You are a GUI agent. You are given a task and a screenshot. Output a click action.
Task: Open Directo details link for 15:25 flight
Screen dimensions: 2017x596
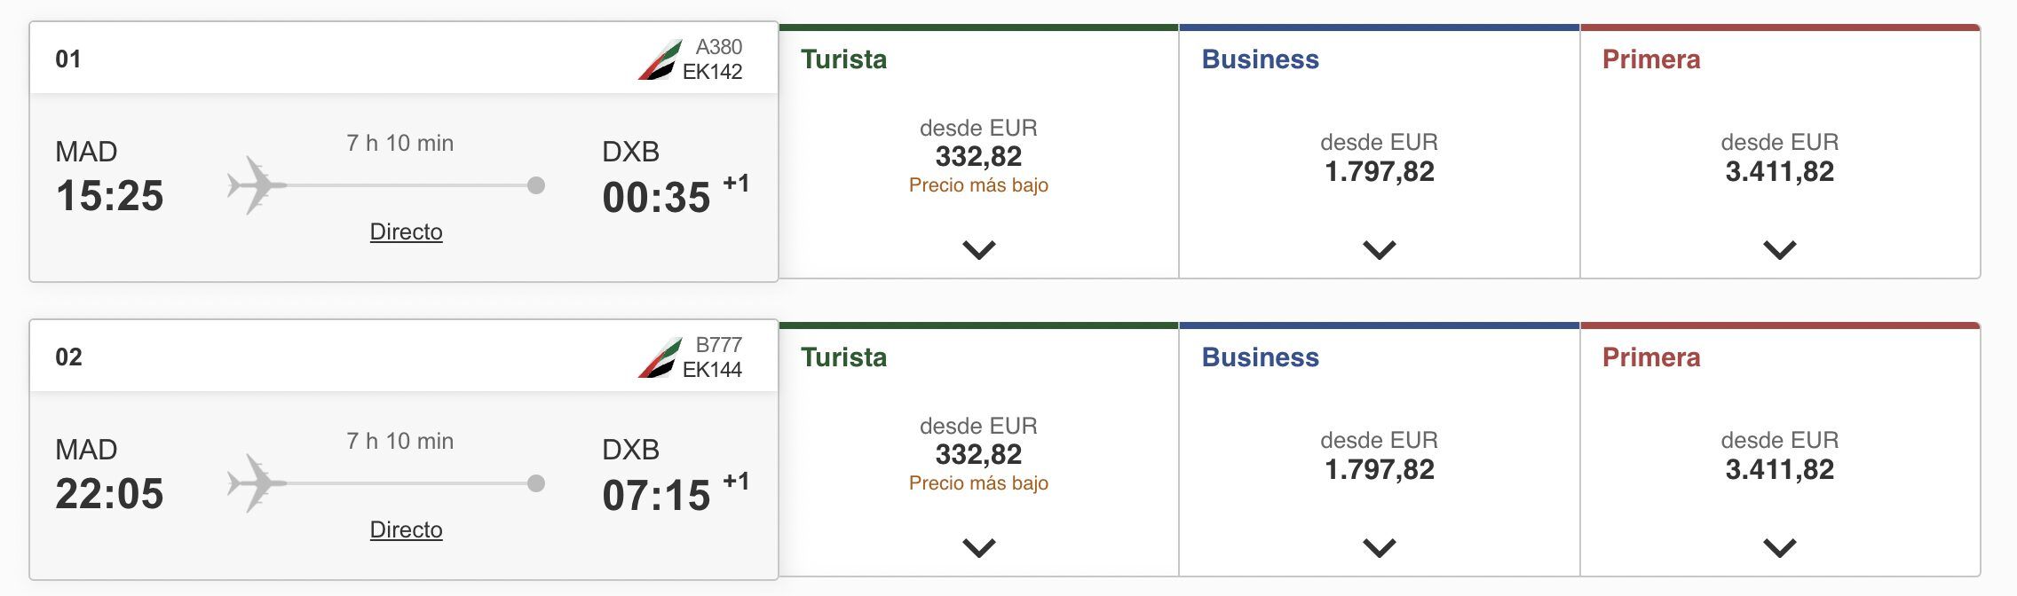406,231
